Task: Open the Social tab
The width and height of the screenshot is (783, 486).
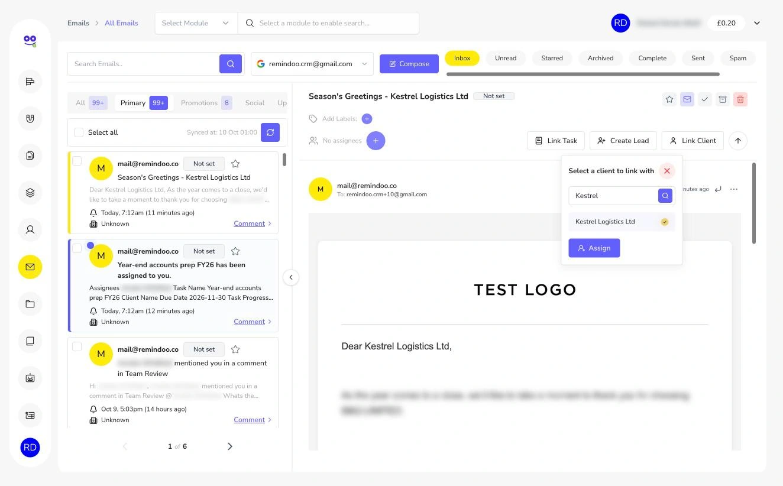Action: (x=255, y=103)
